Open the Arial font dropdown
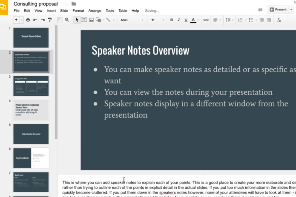The height and width of the screenshot is (197, 296). coord(132,20)
